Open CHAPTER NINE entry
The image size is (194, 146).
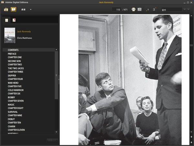[x=15, y=115]
